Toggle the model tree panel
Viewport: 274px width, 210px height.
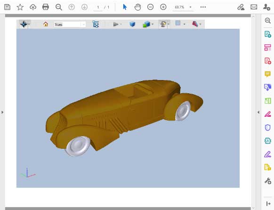(x=96, y=24)
